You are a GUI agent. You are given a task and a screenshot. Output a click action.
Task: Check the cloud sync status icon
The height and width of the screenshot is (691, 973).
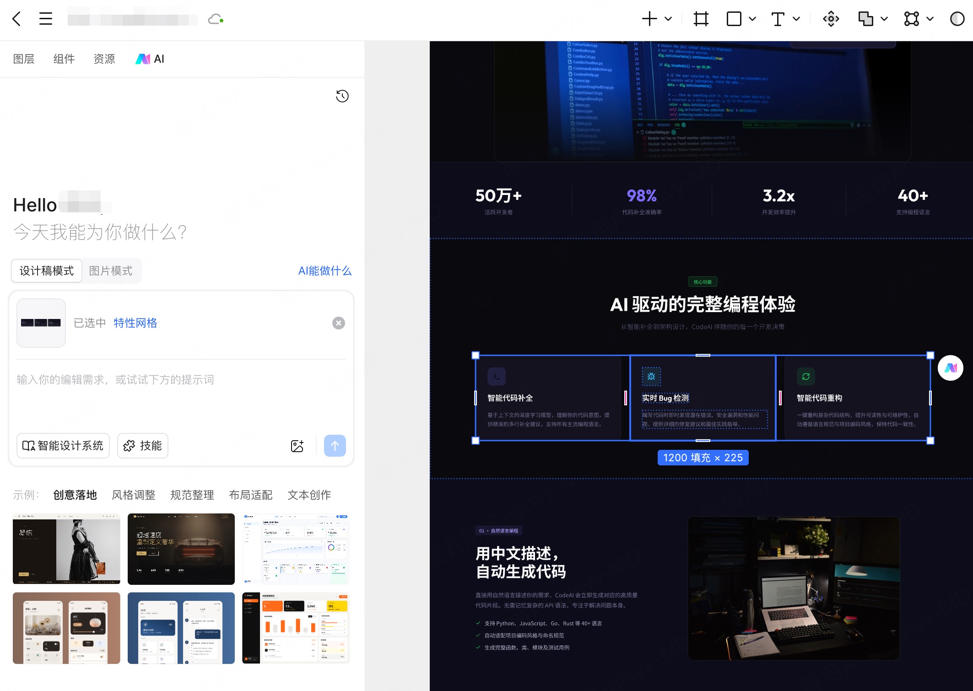[216, 19]
